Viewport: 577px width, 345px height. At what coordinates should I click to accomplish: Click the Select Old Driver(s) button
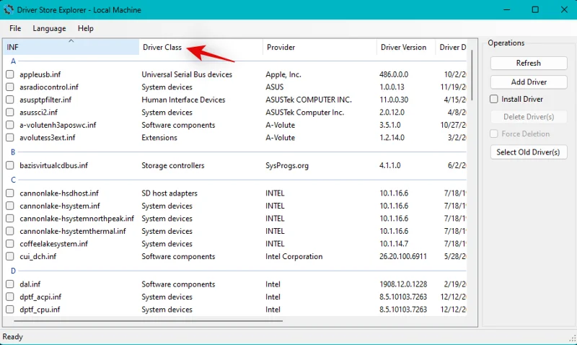tap(529, 152)
